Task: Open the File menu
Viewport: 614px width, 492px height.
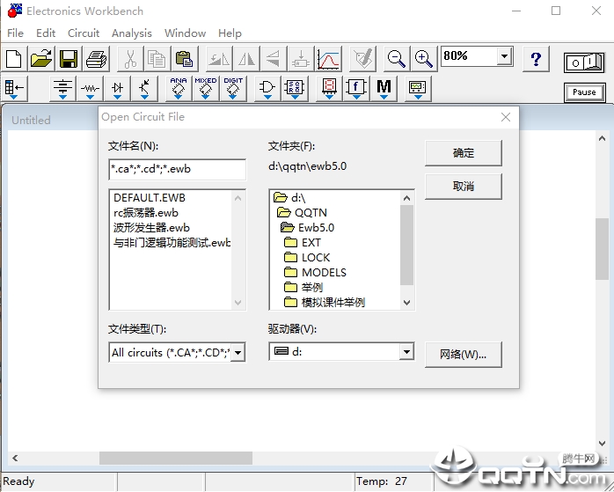Action: [x=15, y=33]
